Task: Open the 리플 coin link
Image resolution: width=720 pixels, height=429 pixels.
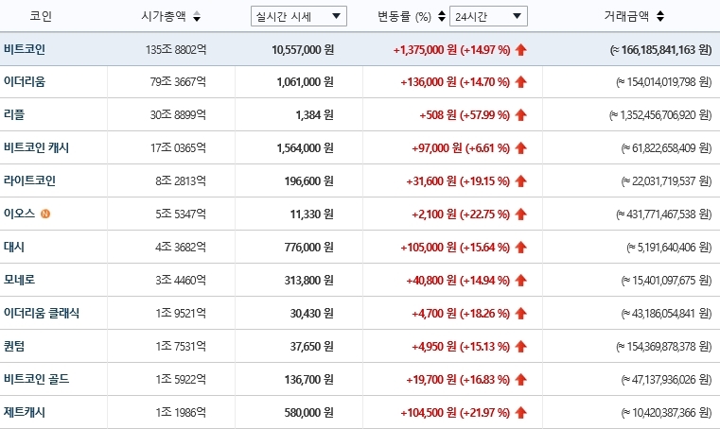Action: (x=14, y=114)
